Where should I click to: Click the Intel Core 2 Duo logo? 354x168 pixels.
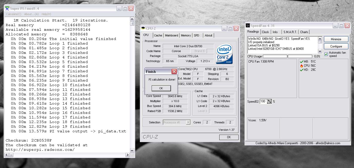[x=224, y=54]
